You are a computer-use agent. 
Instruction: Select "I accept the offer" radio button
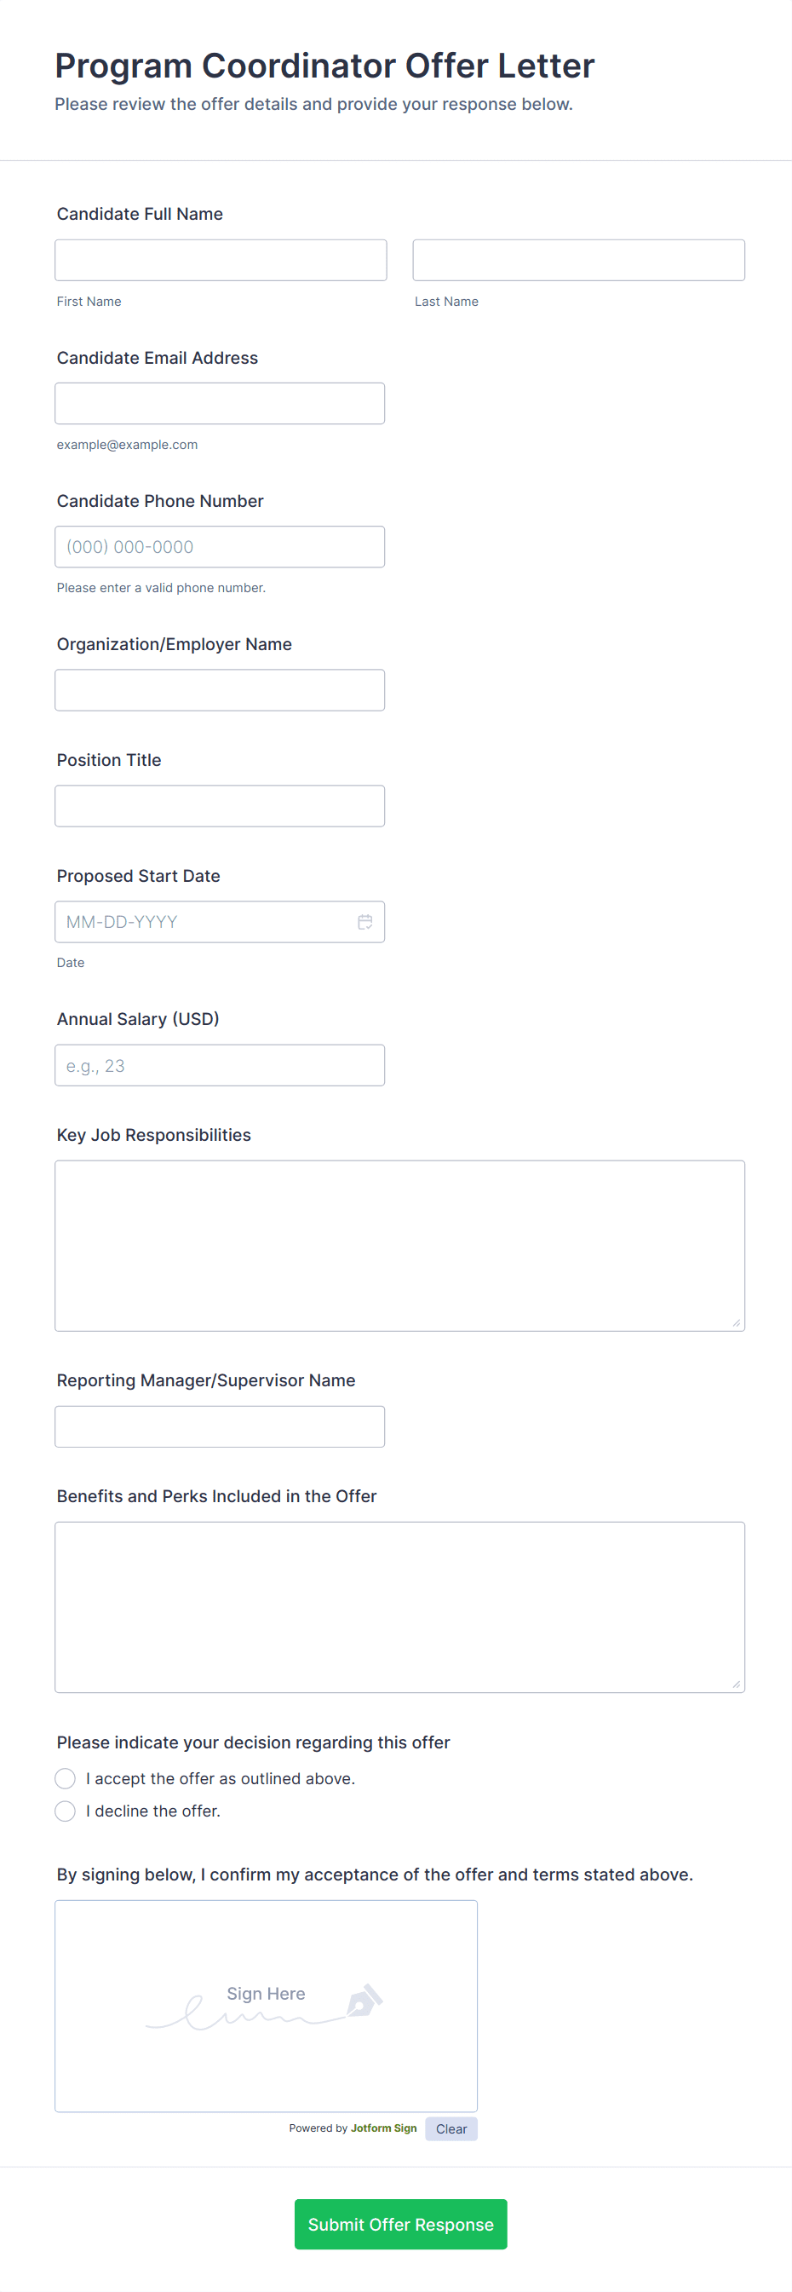pos(65,1778)
